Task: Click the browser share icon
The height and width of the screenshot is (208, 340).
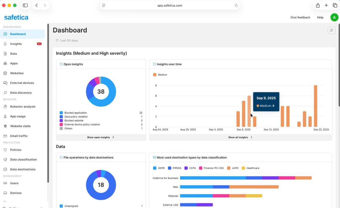Action: point(318,5)
